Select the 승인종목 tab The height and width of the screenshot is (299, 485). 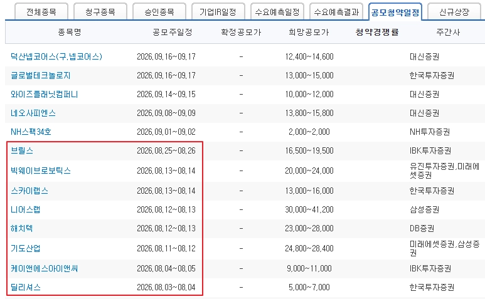[159, 12]
